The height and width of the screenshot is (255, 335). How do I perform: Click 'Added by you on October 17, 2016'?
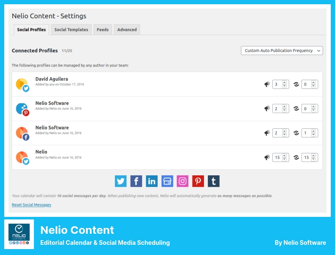click(x=60, y=84)
